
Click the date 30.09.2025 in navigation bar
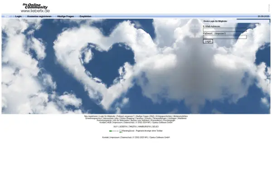click(263, 16)
